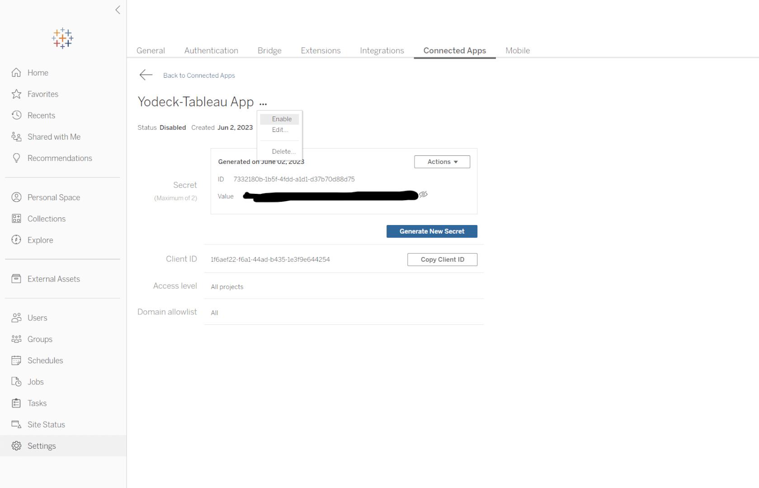Select the Integrations tab

click(382, 50)
